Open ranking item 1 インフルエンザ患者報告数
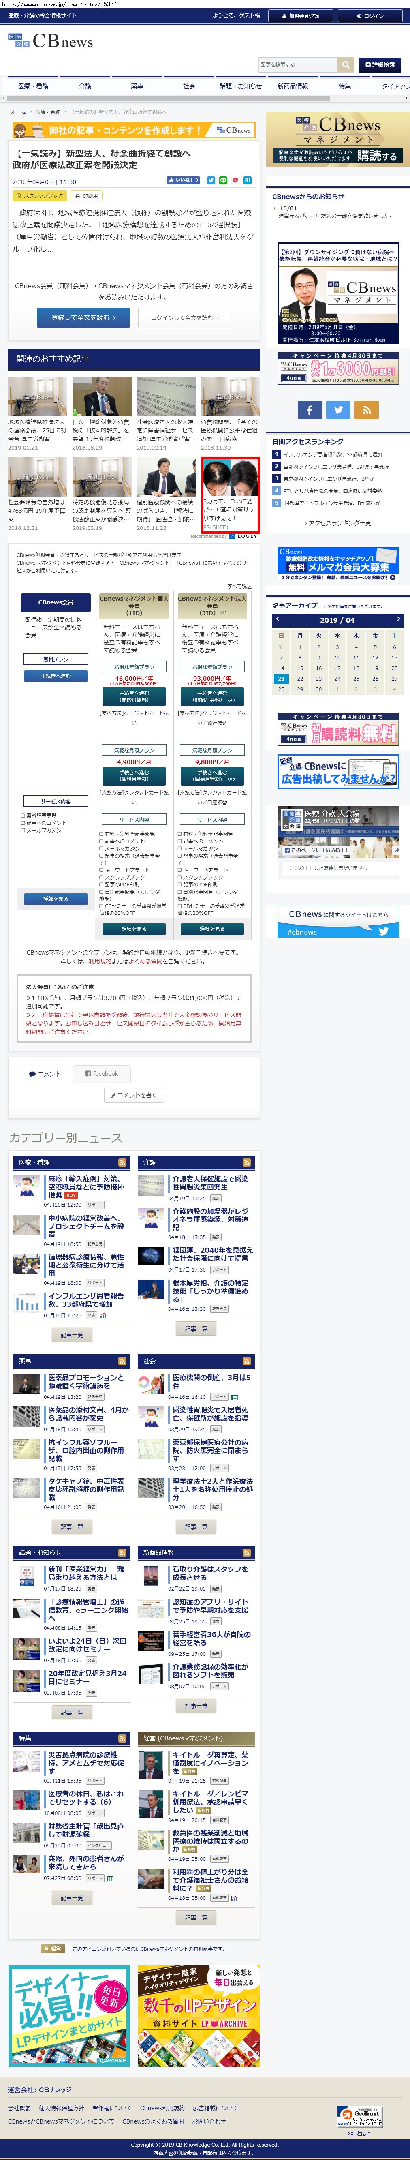This screenshot has width=410, height=2160. 332,454
